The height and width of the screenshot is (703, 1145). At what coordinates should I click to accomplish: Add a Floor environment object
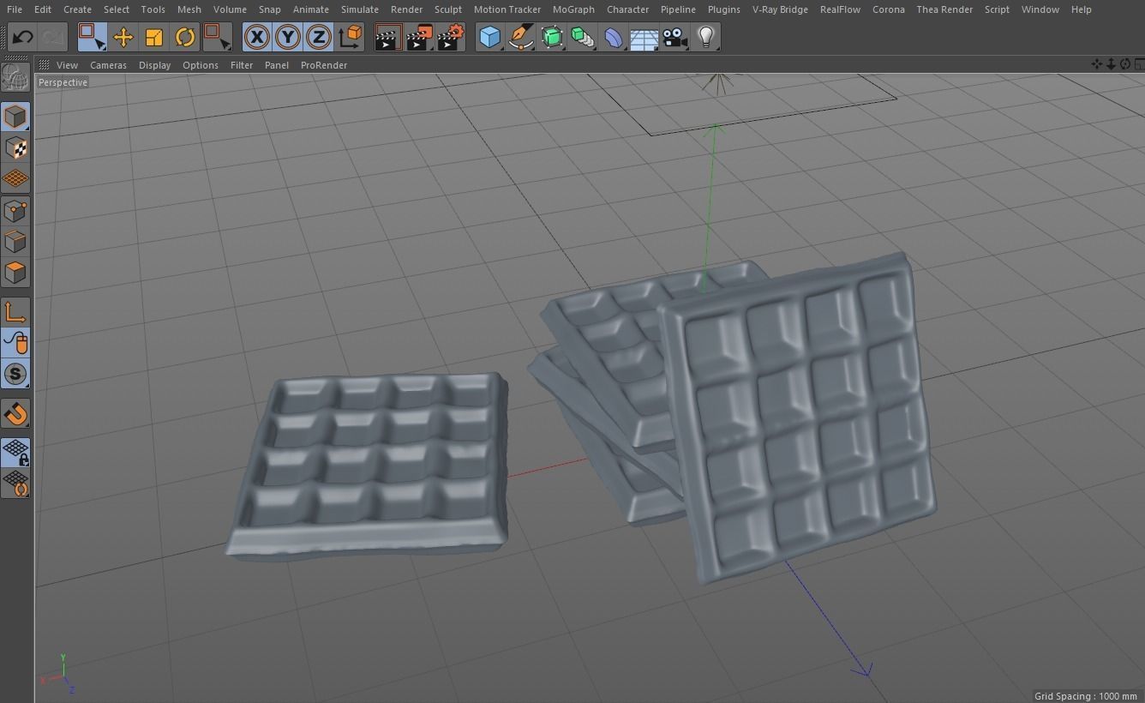click(644, 37)
